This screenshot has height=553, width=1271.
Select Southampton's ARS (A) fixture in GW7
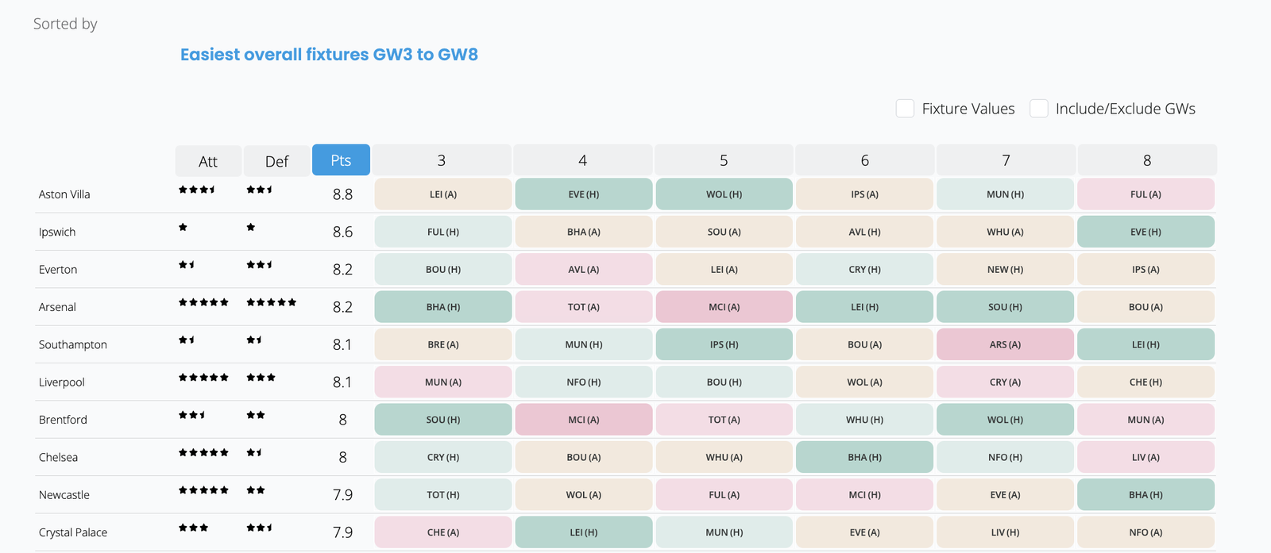point(1005,344)
